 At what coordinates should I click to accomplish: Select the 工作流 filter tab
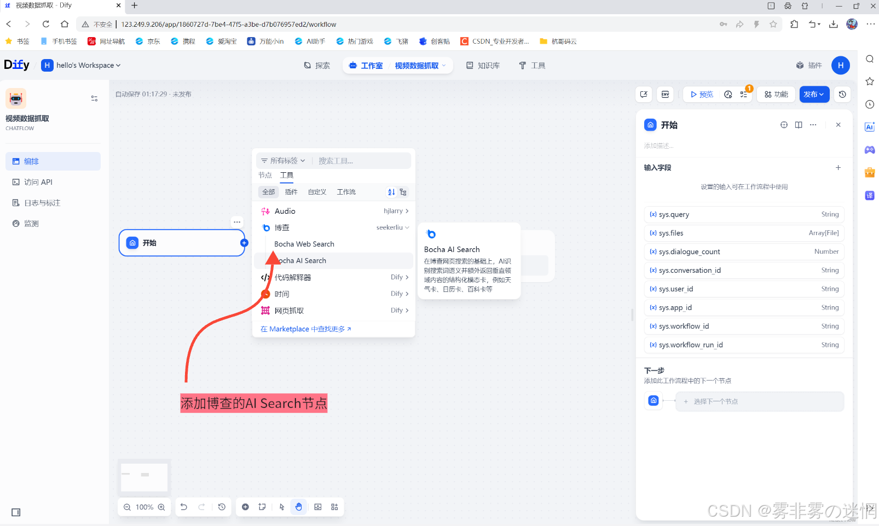(346, 192)
